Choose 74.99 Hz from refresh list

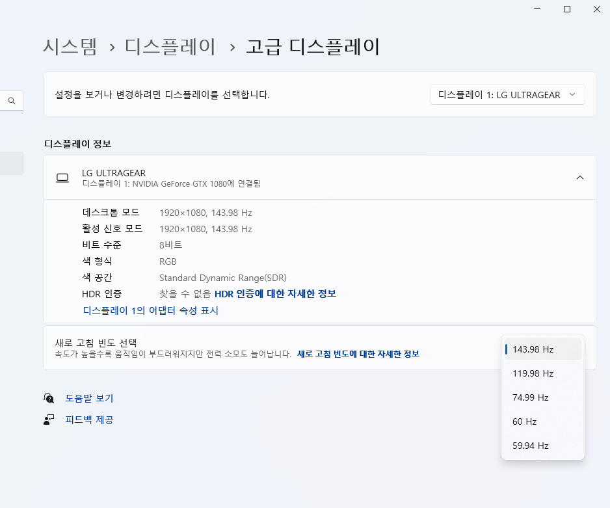coord(543,397)
